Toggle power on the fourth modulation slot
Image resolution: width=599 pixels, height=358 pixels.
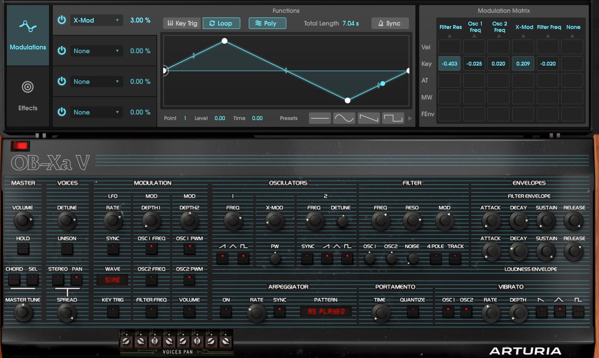coord(62,112)
